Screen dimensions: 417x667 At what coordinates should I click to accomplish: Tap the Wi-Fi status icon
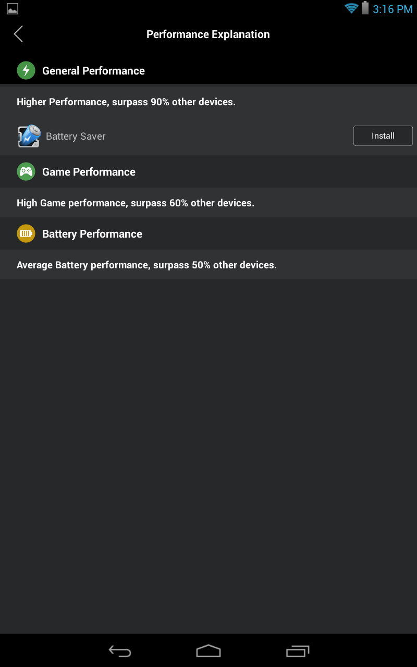pyautogui.click(x=351, y=8)
